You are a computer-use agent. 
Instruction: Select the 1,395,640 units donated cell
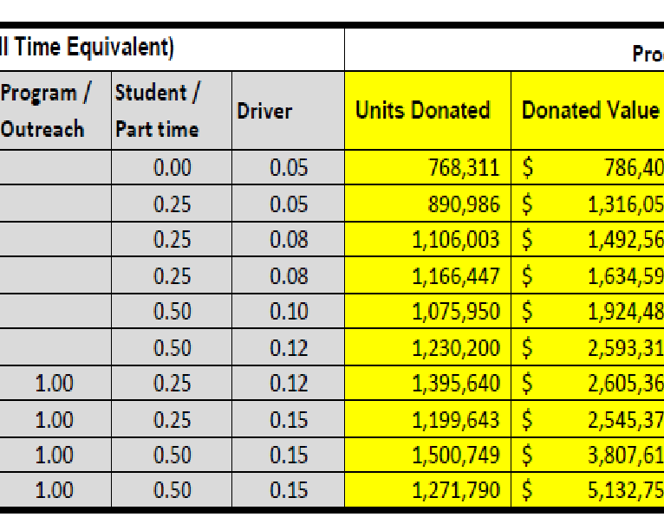(x=427, y=383)
